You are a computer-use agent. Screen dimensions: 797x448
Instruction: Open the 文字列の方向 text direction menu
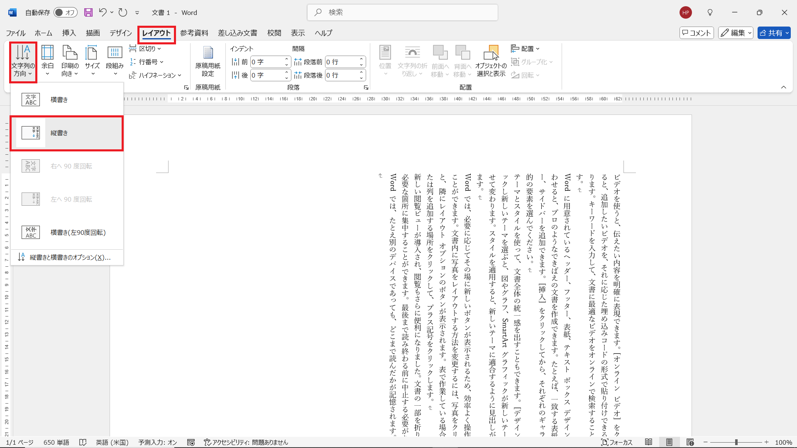(x=23, y=61)
